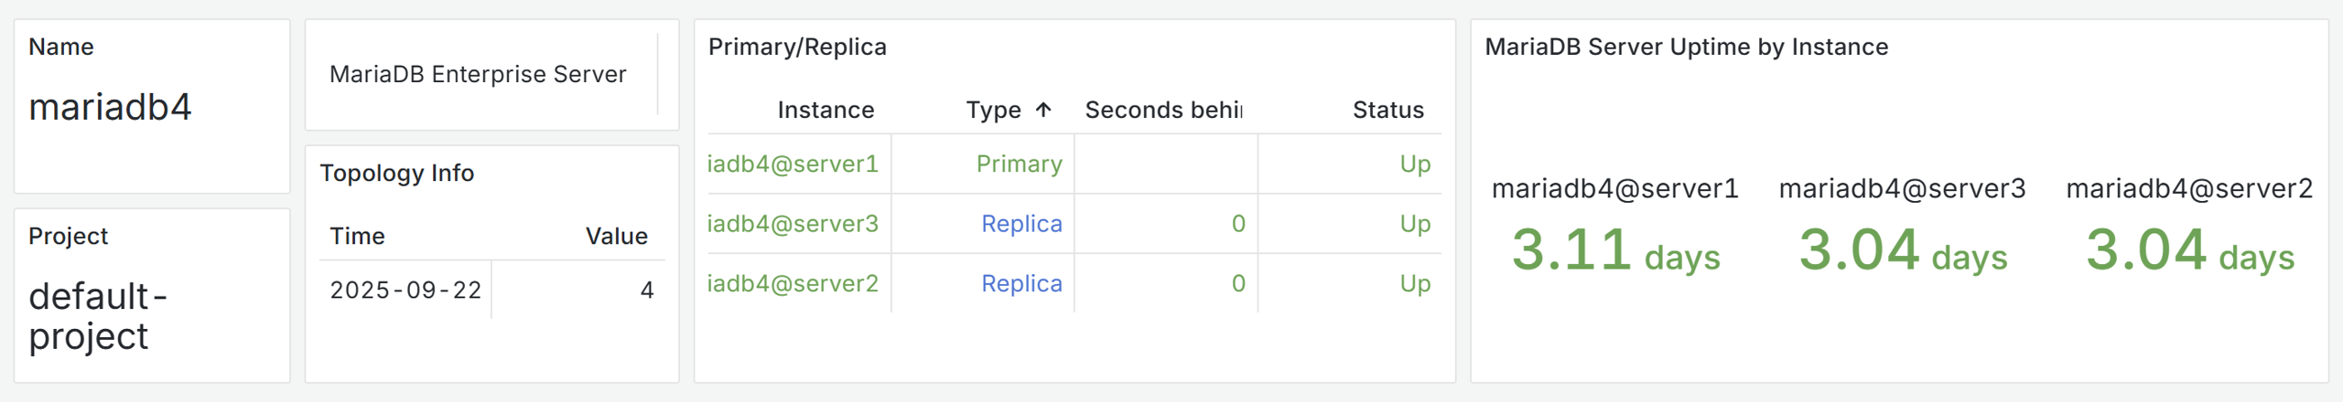Click the Name panel title
This screenshot has height=402, width=2343.
[61, 48]
